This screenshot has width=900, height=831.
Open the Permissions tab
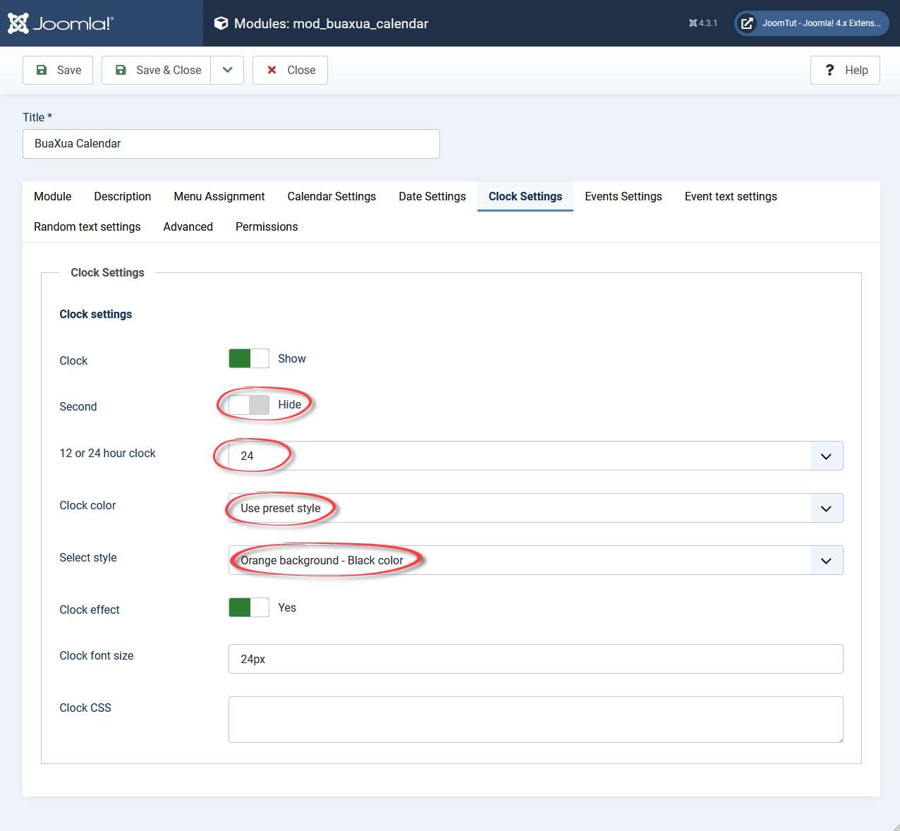[267, 226]
